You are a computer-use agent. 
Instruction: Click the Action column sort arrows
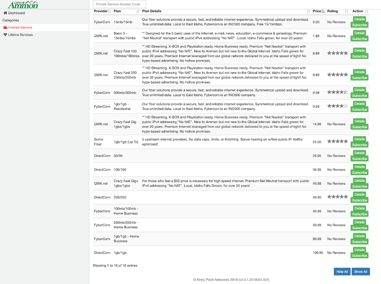[x=367, y=11]
